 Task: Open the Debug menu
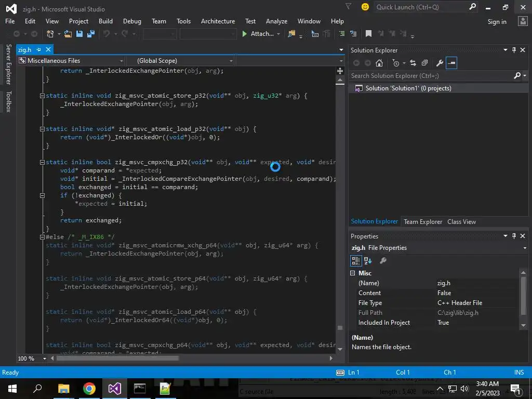point(132,21)
